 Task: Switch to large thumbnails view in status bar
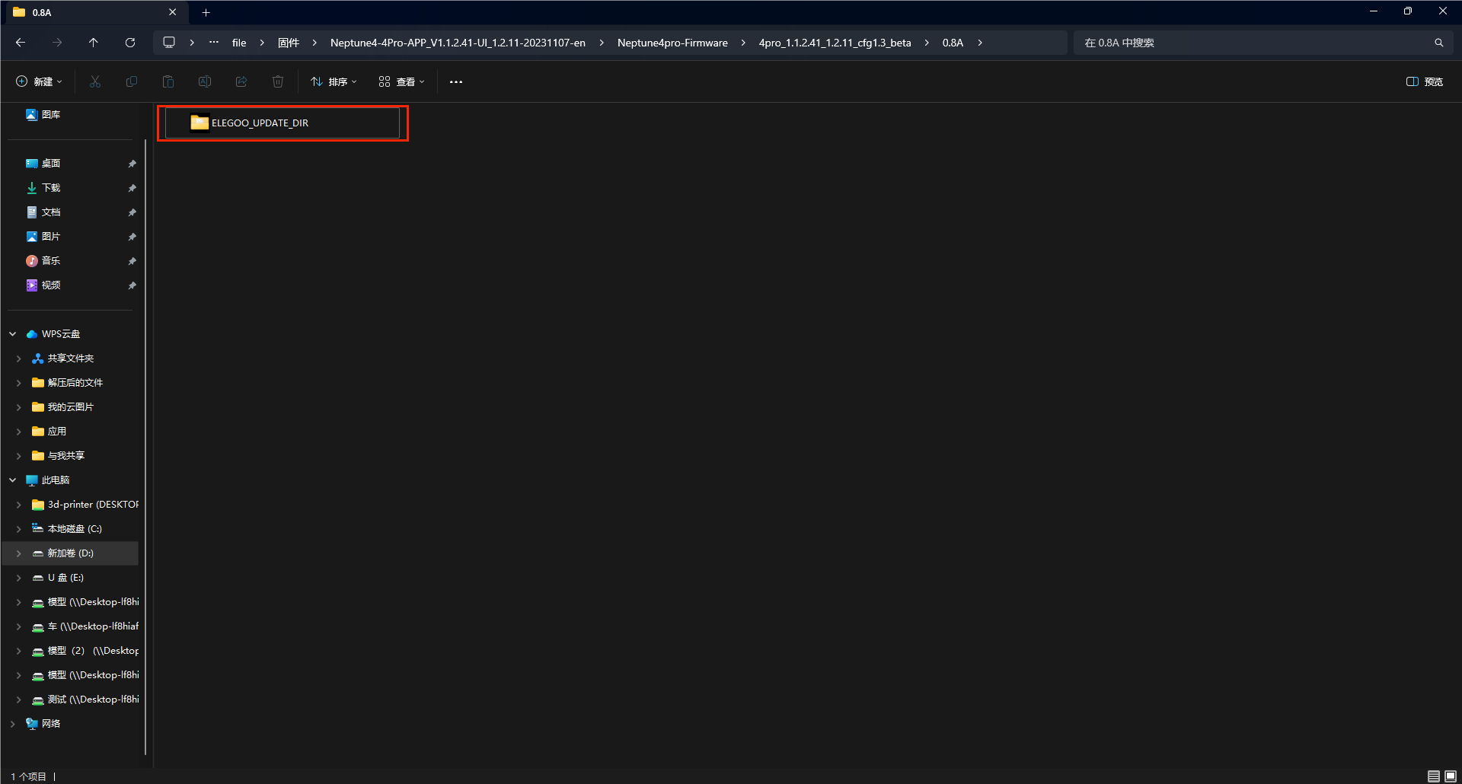[1451, 776]
